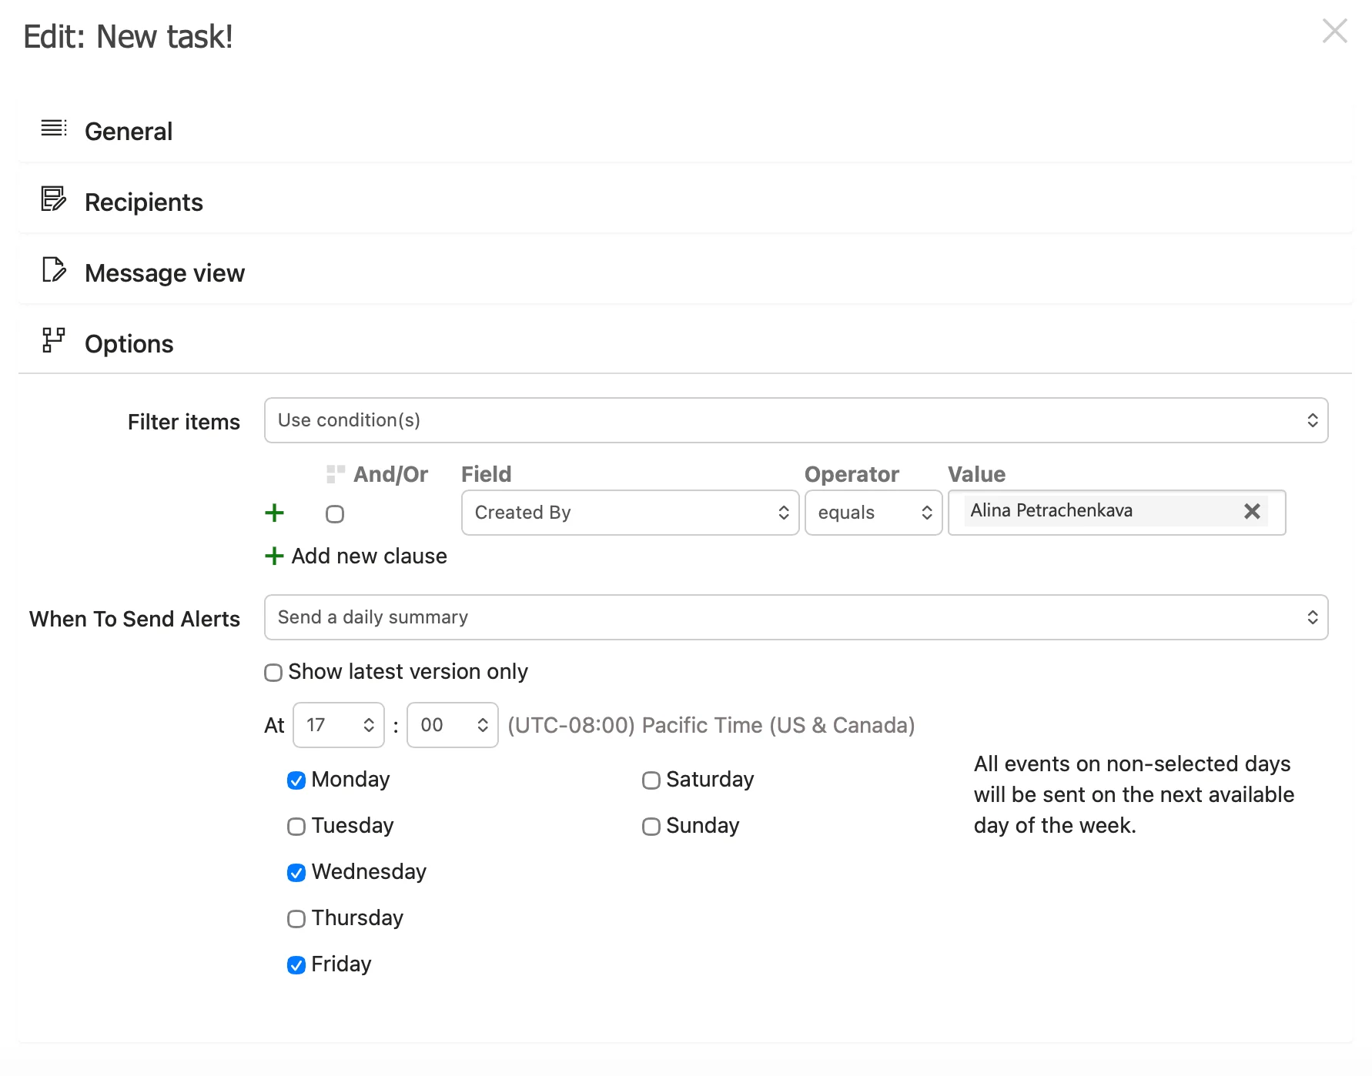Viewport: 1372px width, 1076px height.
Task: Click the Recipients section icon
Action: pos(53,199)
